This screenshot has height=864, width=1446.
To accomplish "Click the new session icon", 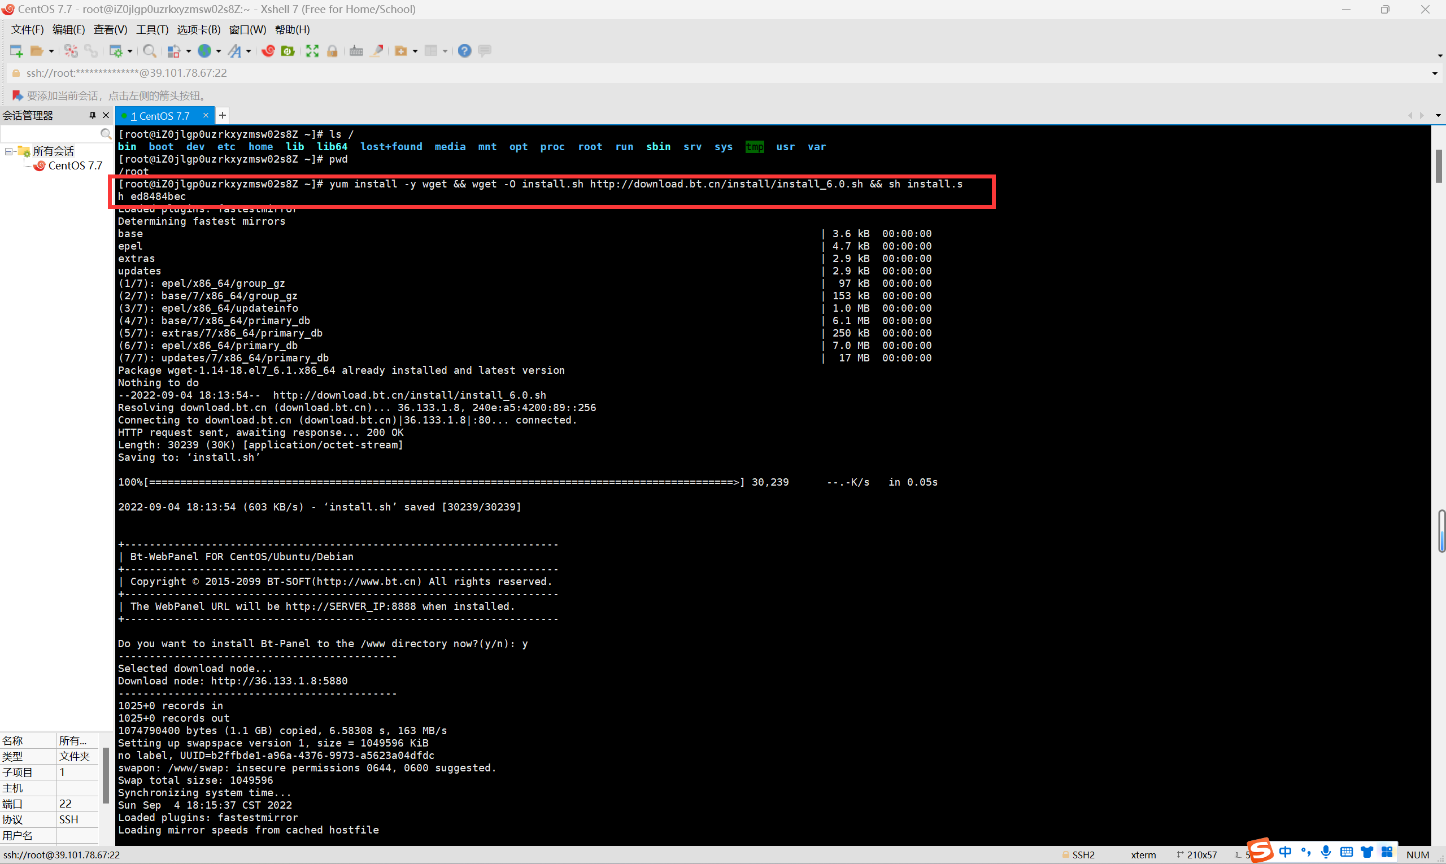I will 16,51.
